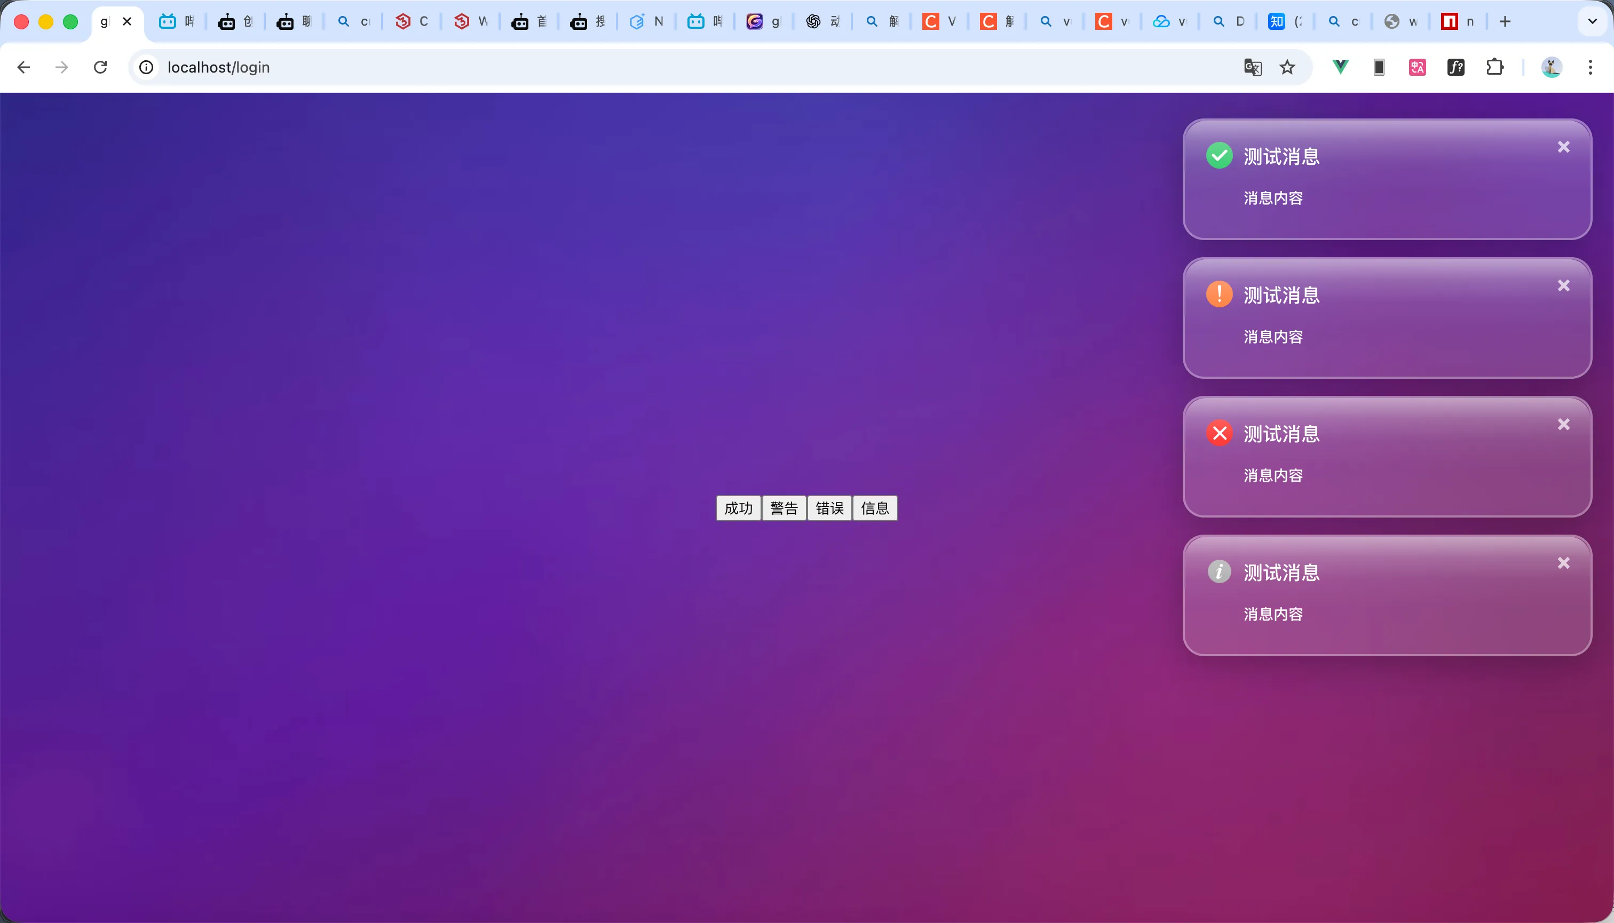Viewport: 1614px width, 923px height.
Task: Close the success notification toast
Action: [x=1563, y=147]
